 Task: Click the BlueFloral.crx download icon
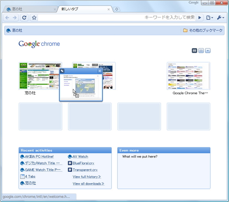pos(70,163)
